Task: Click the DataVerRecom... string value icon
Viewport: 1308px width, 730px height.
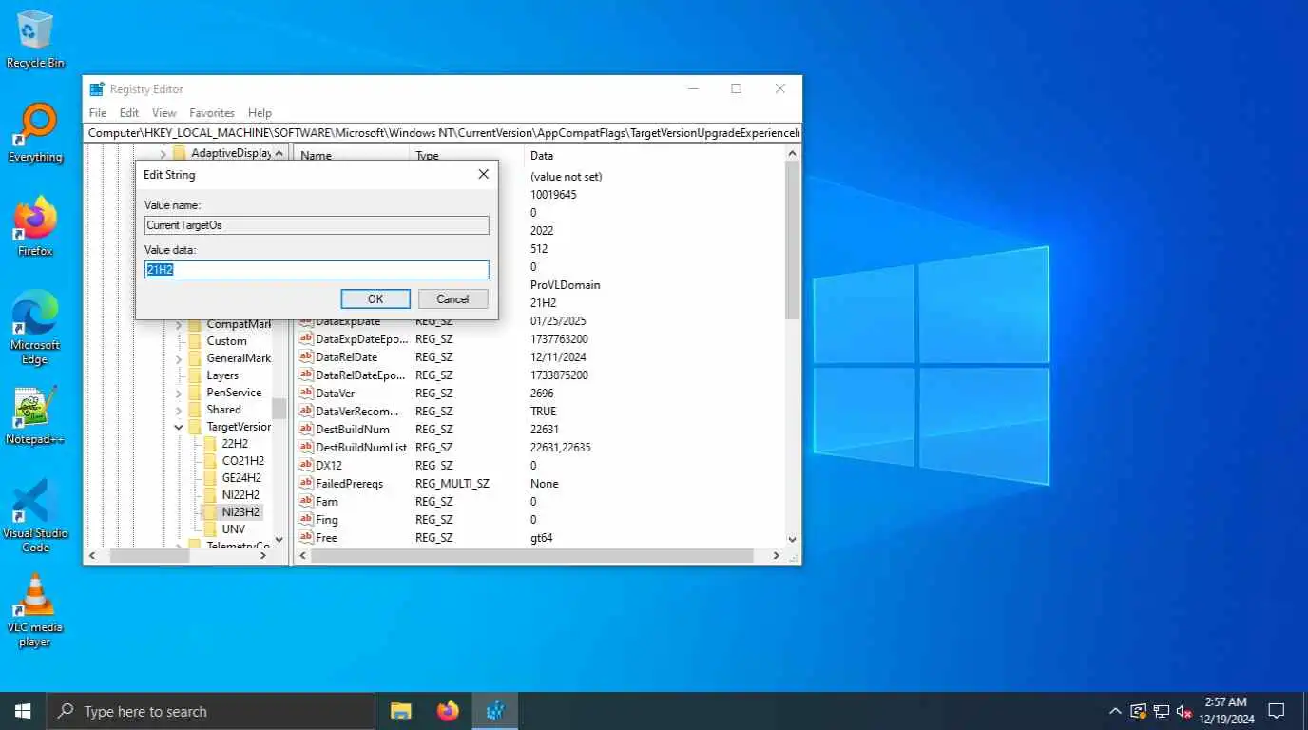Action: click(306, 411)
